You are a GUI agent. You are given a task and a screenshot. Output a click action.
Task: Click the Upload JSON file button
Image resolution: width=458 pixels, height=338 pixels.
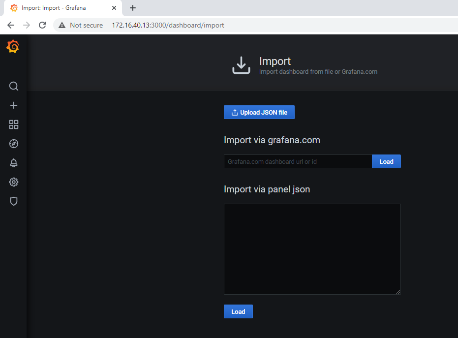coord(259,112)
